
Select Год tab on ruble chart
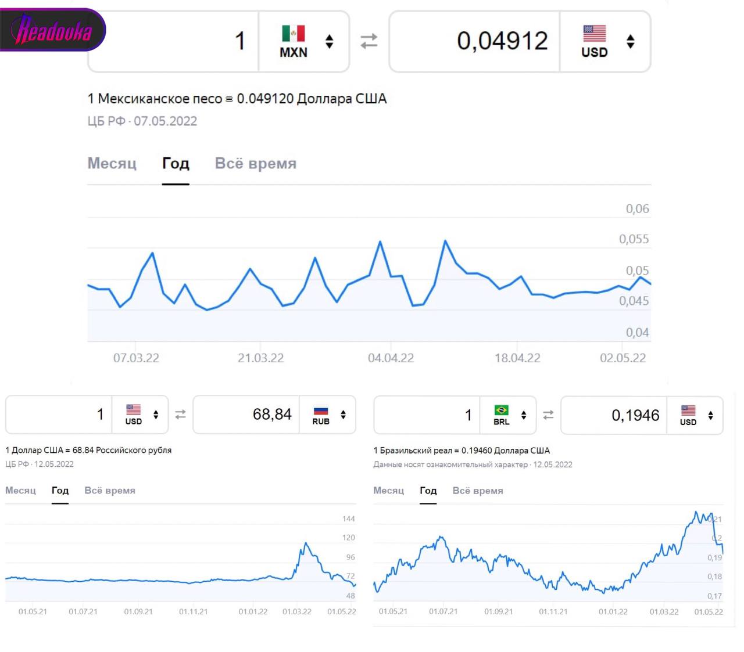coord(60,491)
